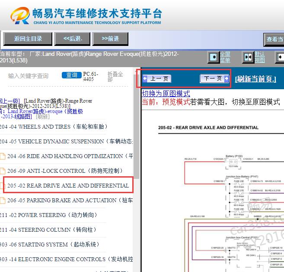Click the icon right of 默认视图
This screenshot has width=284, height=272.
(x=280, y=57)
